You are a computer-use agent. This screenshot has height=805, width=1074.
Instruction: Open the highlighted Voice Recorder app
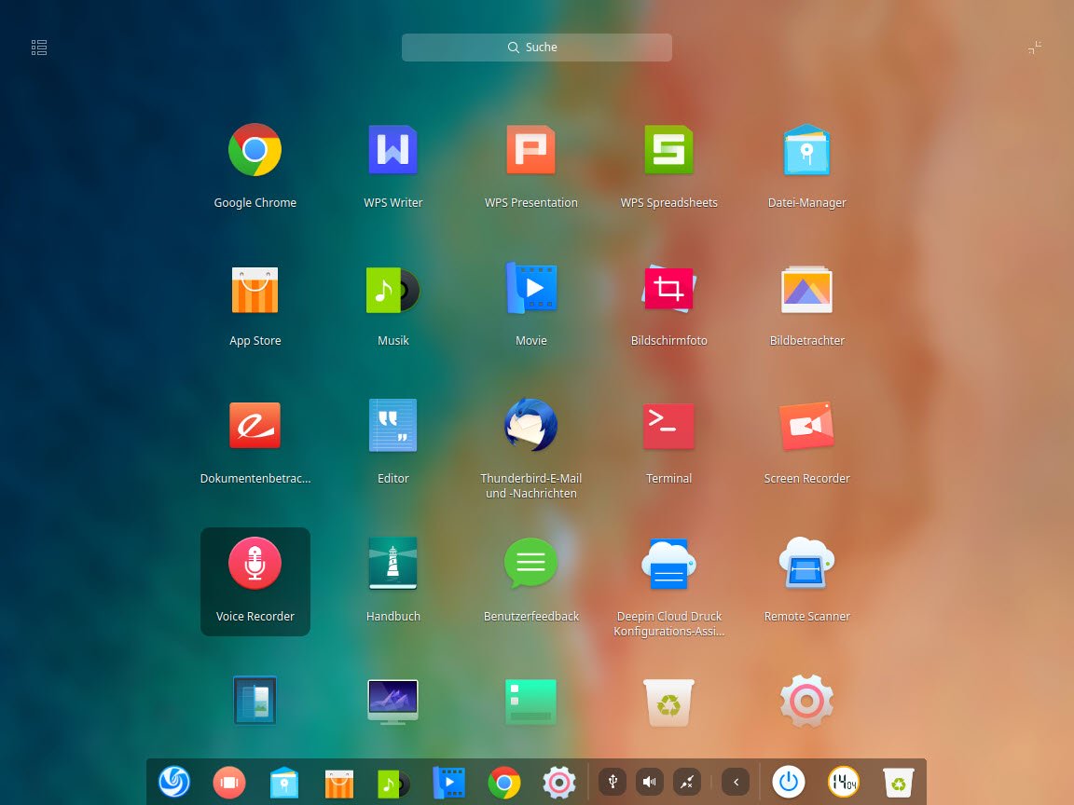point(255,581)
